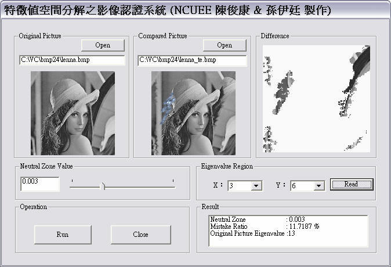The image size is (391, 267).
Task: Click the X combo box value 3
Action: pos(238,186)
